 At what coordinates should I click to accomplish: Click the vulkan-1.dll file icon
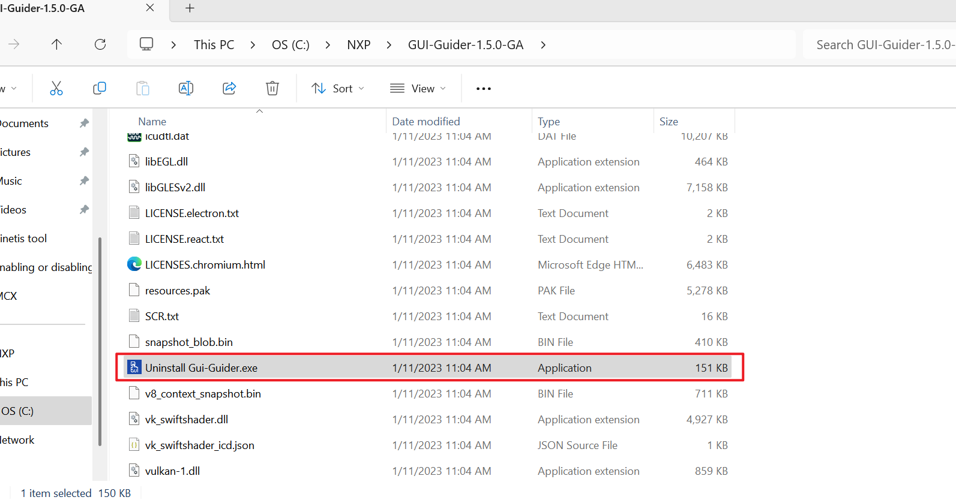coord(134,470)
